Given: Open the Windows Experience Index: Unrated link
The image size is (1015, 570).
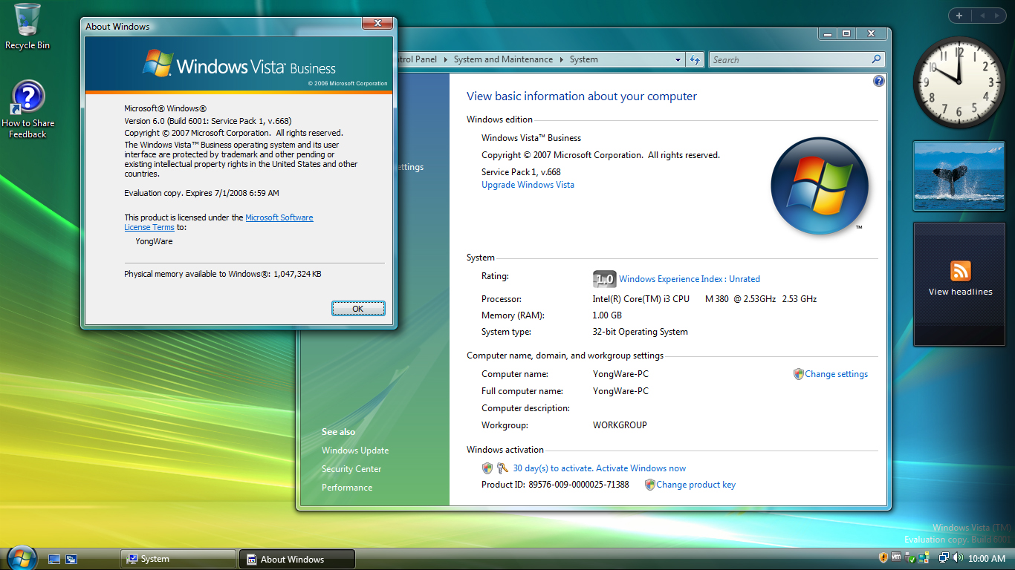Looking at the screenshot, I should [x=690, y=279].
